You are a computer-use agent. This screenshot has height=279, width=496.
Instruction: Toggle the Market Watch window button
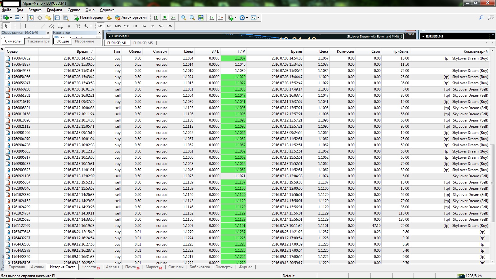[x=31, y=18]
